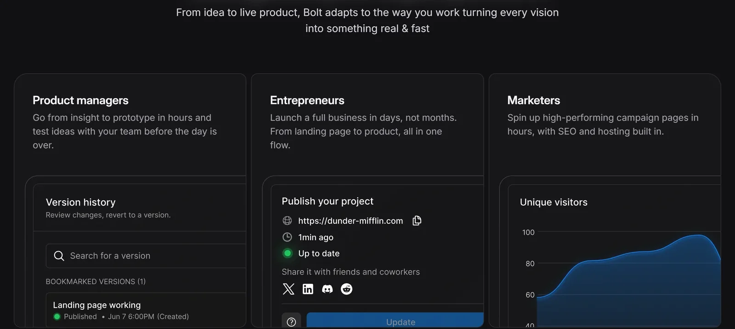This screenshot has height=329, width=735.
Task: Click Share it with friends and coworkers
Action: (351, 272)
